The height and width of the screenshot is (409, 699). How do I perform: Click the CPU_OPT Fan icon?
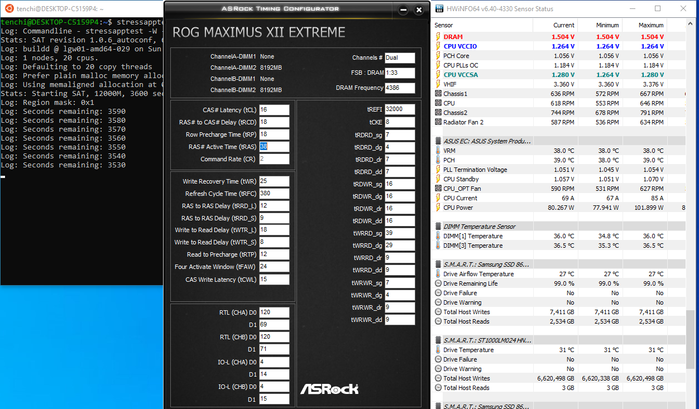click(x=438, y=189)
